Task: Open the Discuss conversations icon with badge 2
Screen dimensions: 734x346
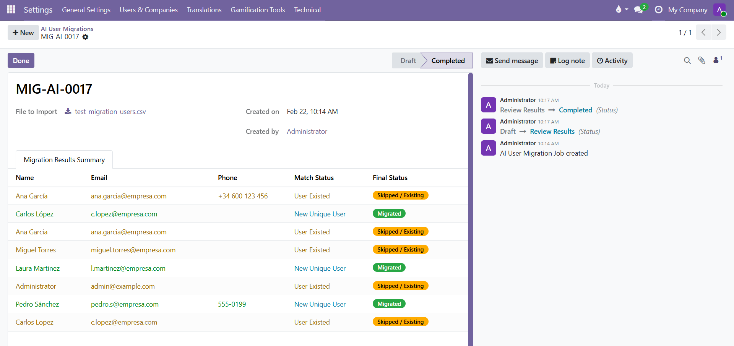Action: tap(638, 10)
